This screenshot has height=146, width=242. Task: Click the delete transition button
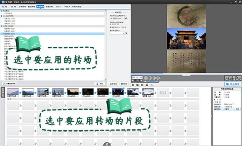pyautogui.click(x=124, y=84)
